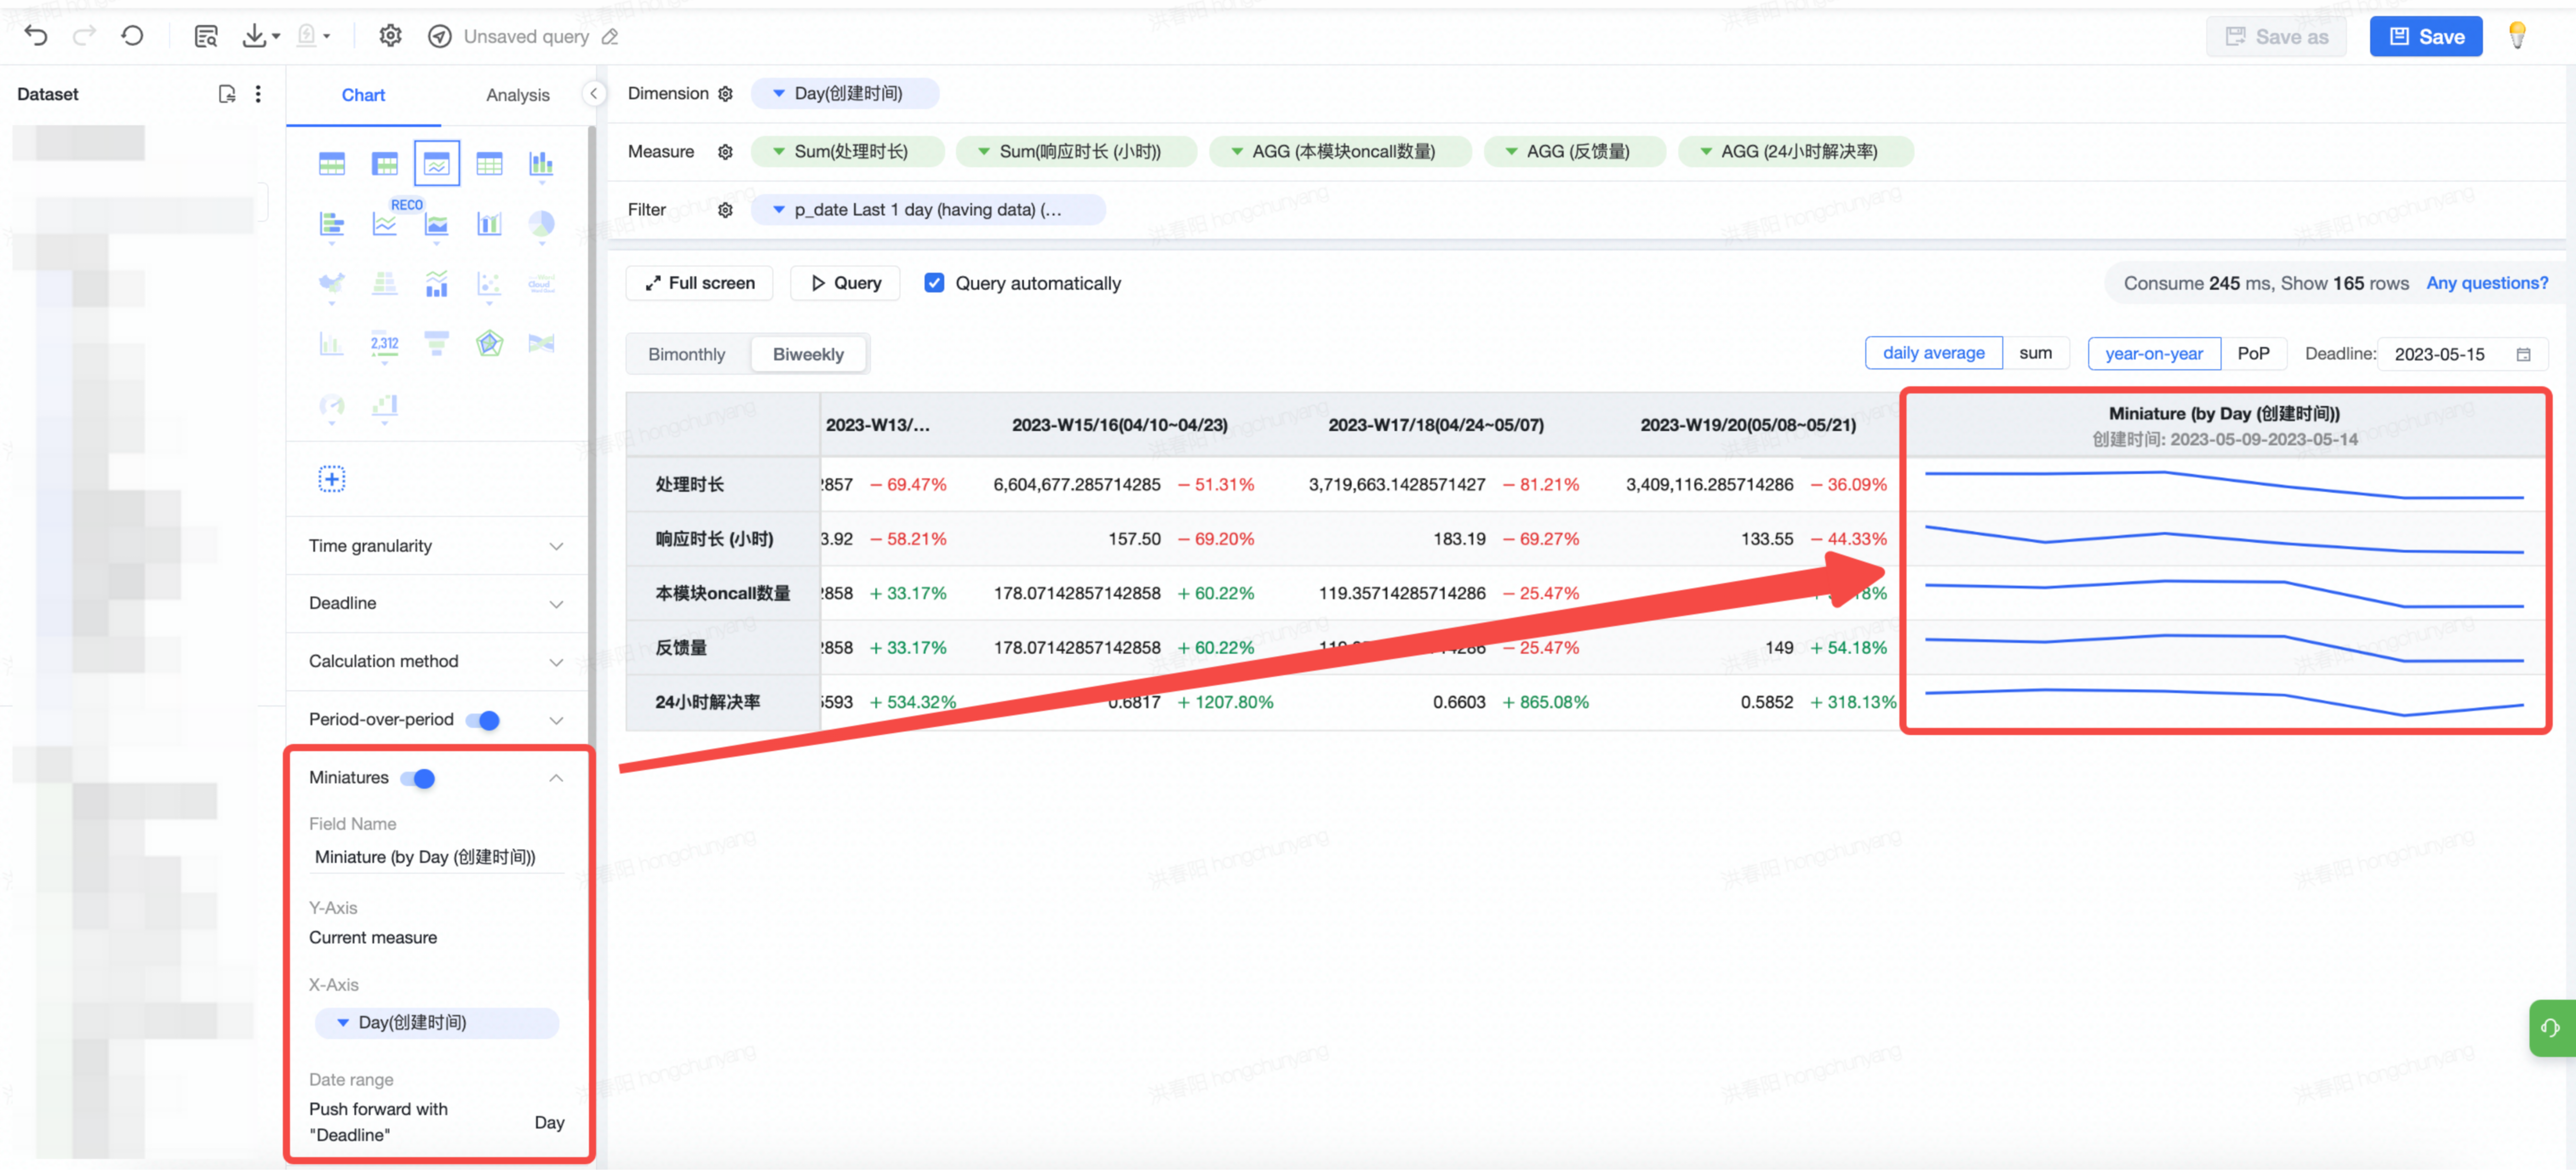Select the horizontal bar chart type
The width and height of the screenshot is (2576, 1170).
332,224
